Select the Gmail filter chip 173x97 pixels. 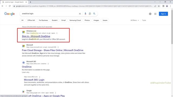click(x=64, y=20)
